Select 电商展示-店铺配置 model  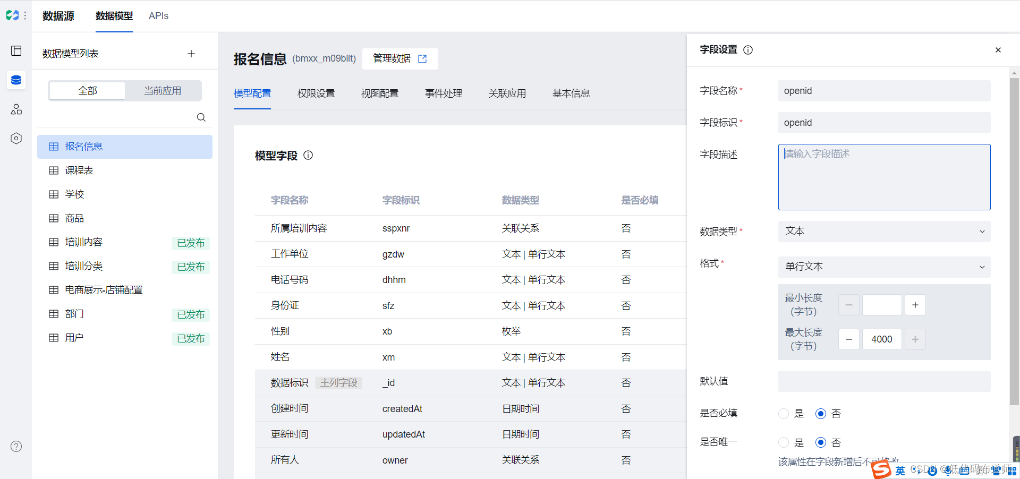tap(125, 290)
